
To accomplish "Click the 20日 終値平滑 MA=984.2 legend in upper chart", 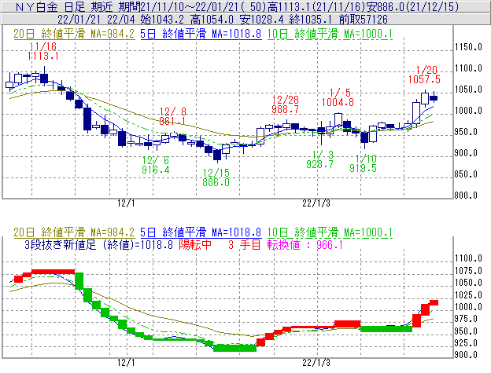I will (x=74, y=34).
